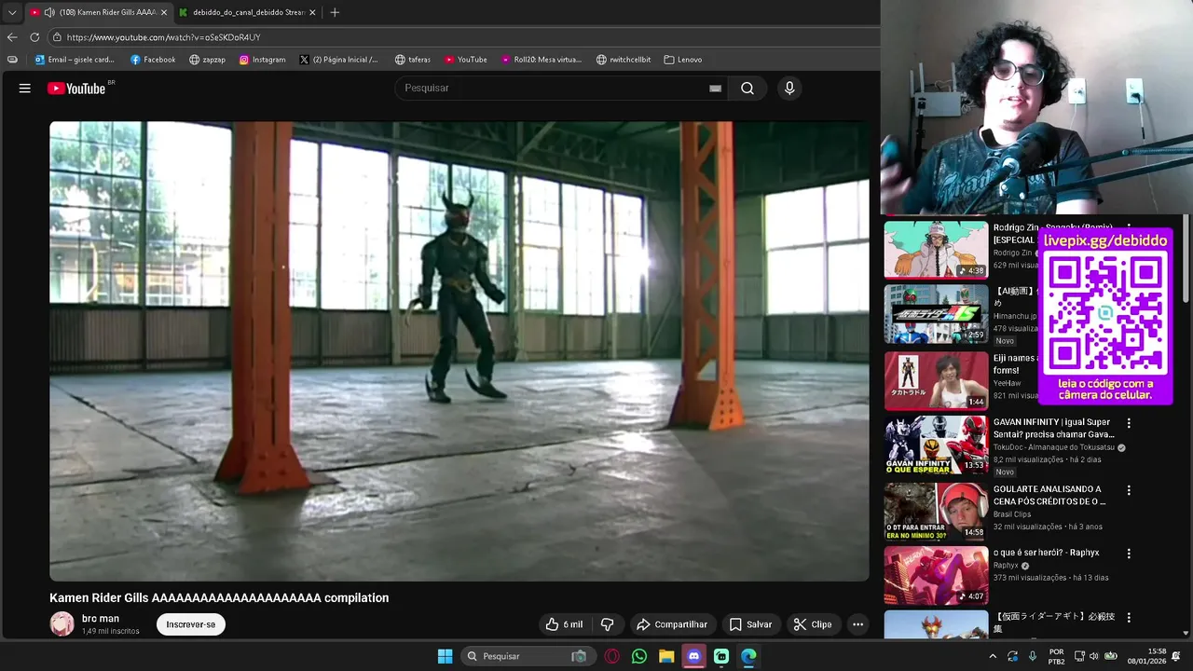Screen dimensions: 1193x671
Task: Open the YouTube guide hamburger menu
Action: [25, 89]
